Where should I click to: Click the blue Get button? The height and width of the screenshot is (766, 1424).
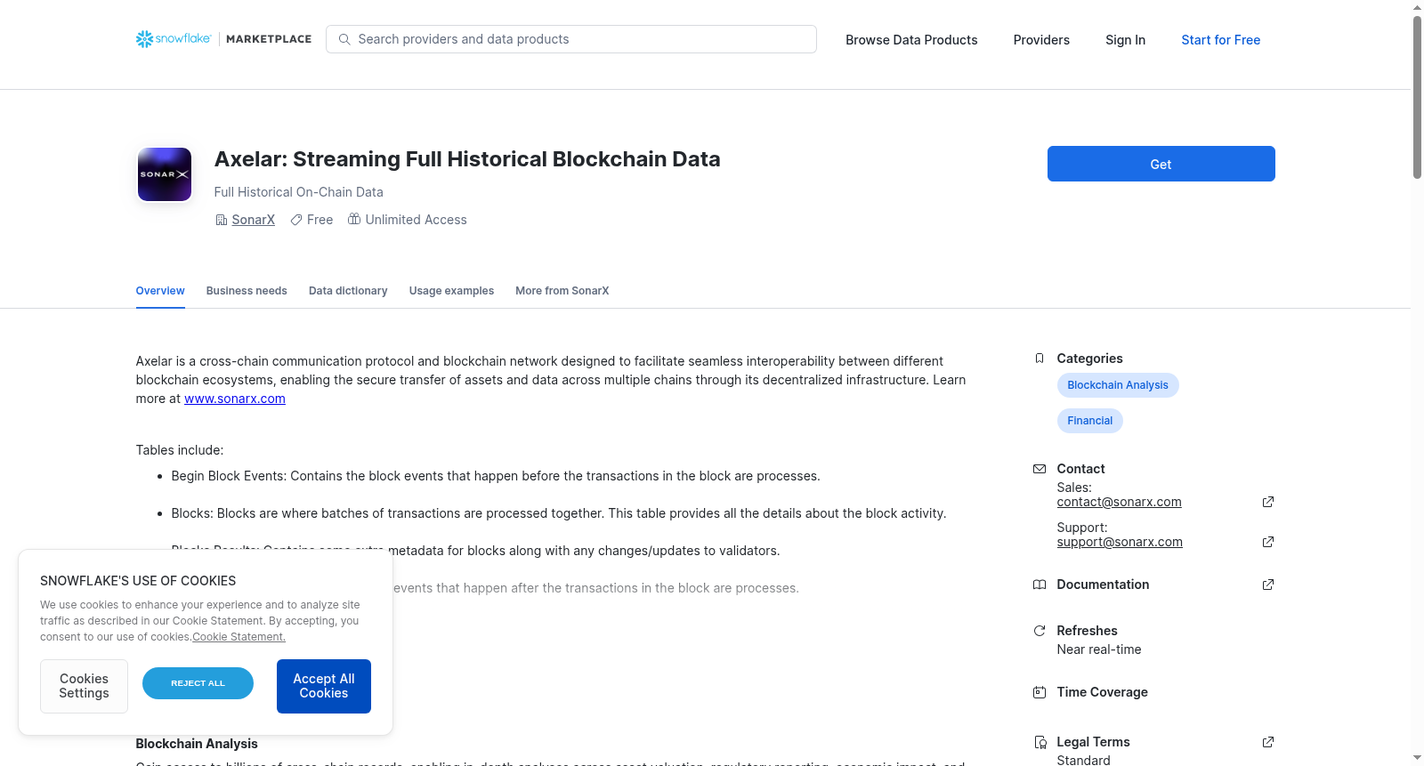pos(1161,164)
